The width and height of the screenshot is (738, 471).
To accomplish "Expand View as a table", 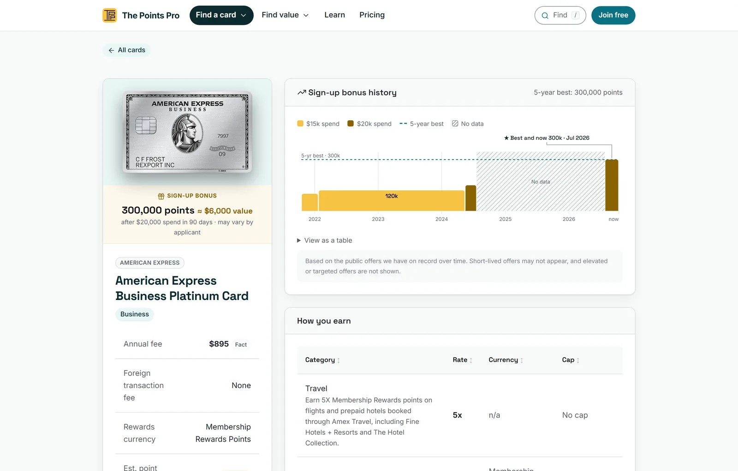I will [x=325, y=241].
